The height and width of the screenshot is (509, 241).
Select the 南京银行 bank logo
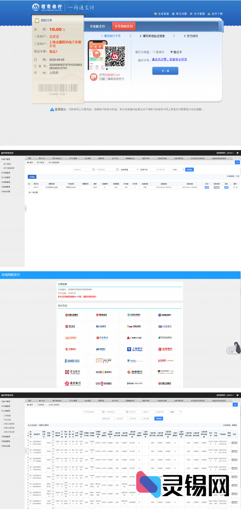[73, 383]
